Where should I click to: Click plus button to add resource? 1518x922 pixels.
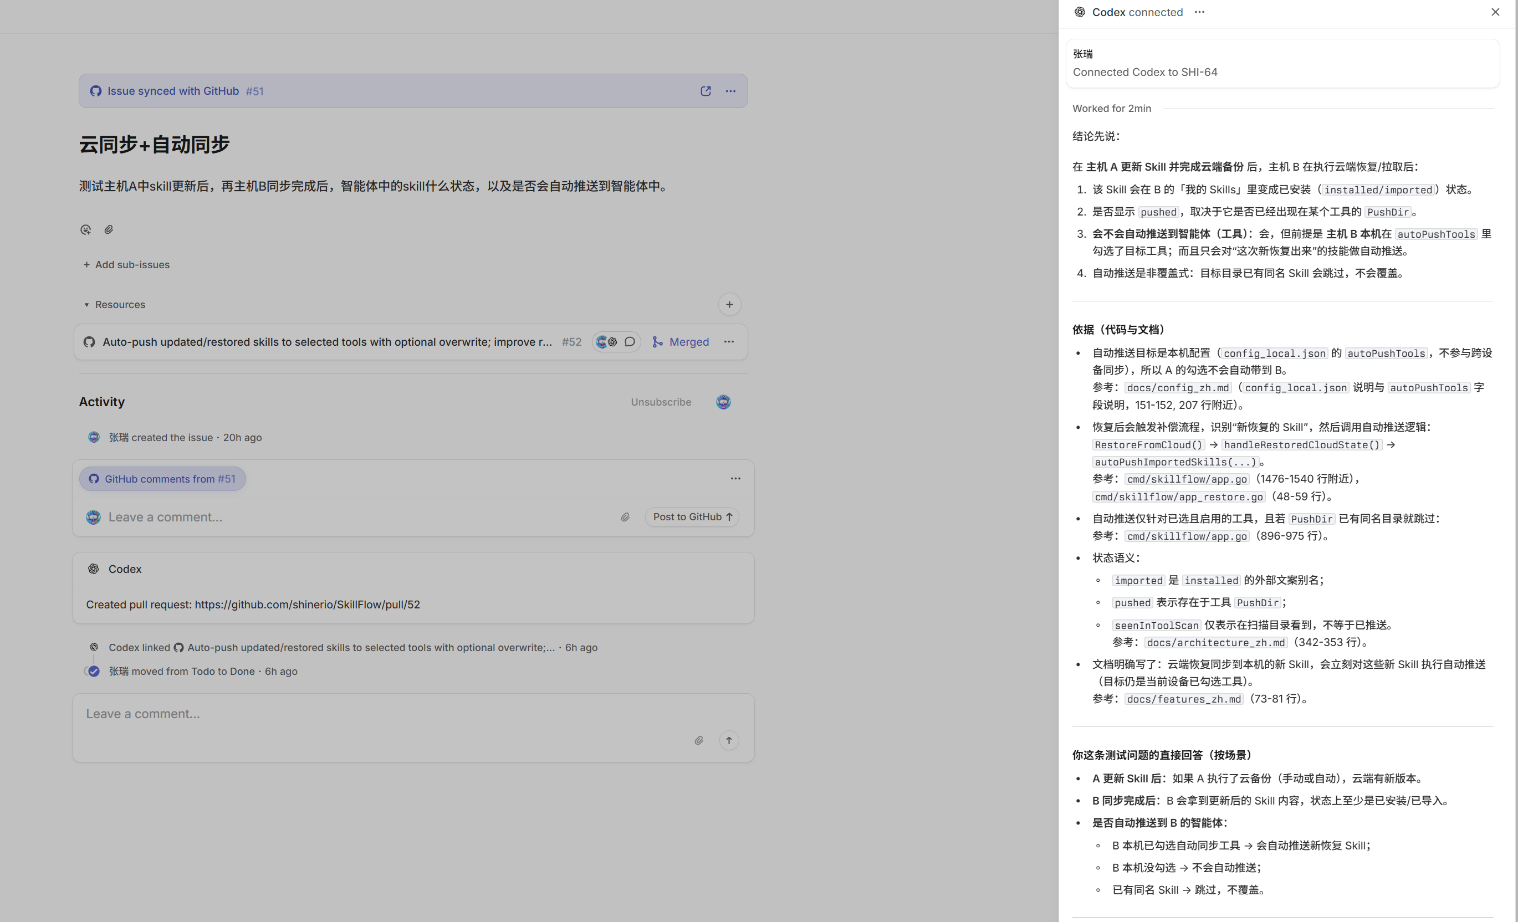[729, 304]
